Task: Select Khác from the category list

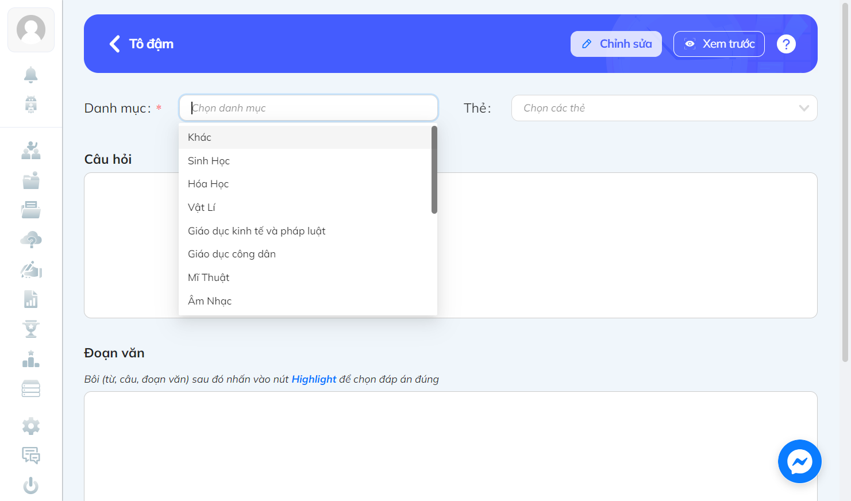Action: [x=305, y=137]
